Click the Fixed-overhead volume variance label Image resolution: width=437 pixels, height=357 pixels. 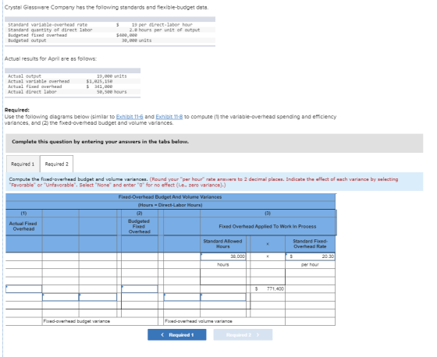click(x=198, y=321)
